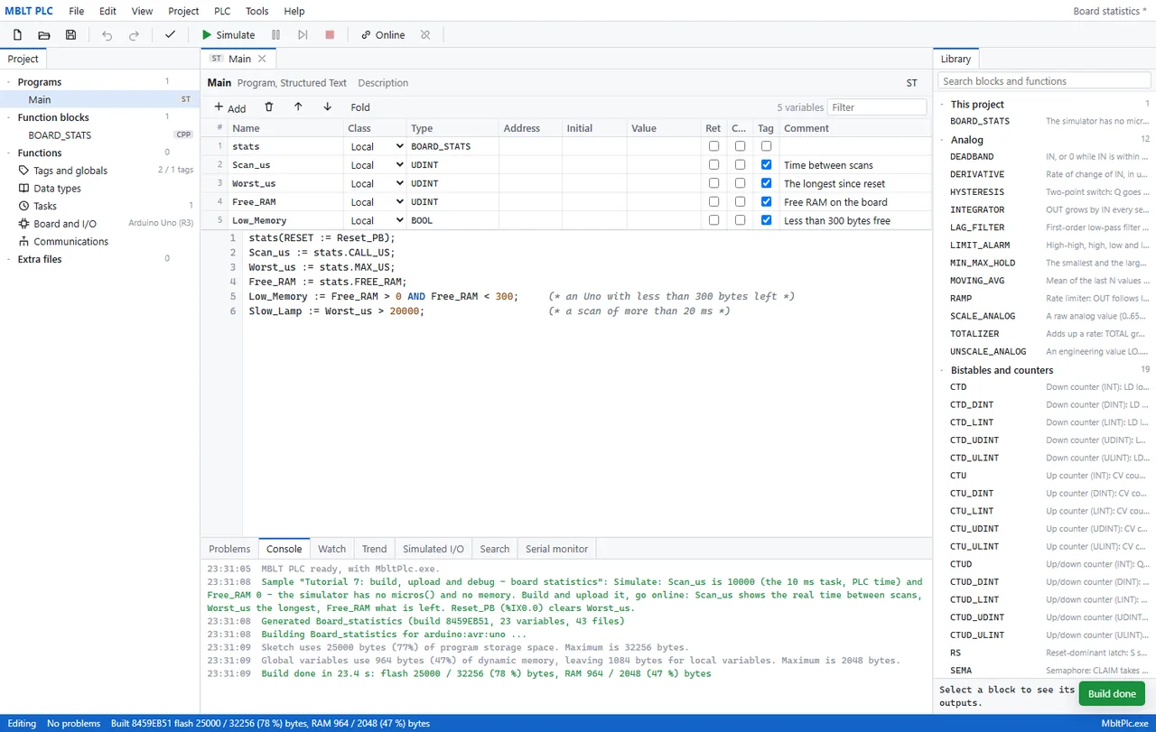Screen dimensions: 1156x732
Task: Go Online with the board
Action: [383, 34]
